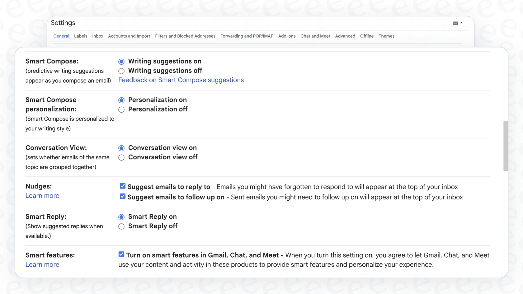The width and height of the screenshot is (523, 294).
Task: Switch to the Labels tab
Action: point(81,36)
